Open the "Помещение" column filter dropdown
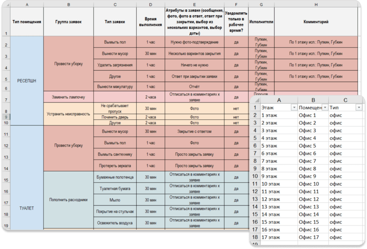Image resolution: width=367 pixels, height=249 pixels. pos(324,108)
